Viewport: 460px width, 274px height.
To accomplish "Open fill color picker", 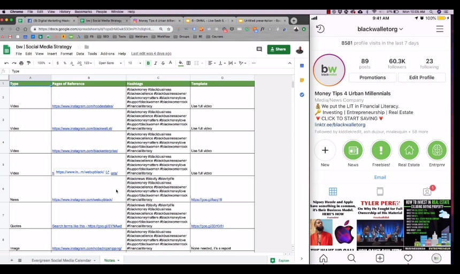I will pos(181,63).
